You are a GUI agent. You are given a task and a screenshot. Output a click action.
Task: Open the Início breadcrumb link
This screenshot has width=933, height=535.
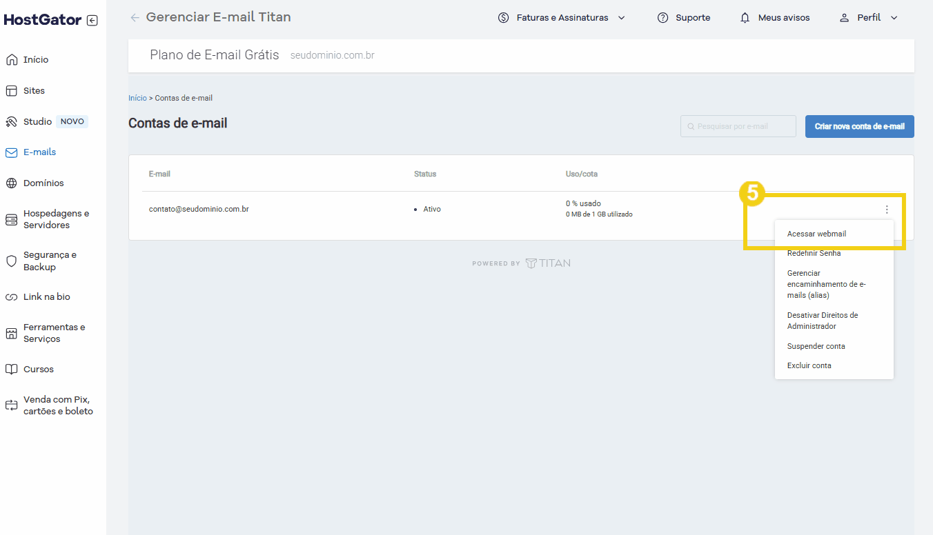pyautogui.click(x=137, y=98)
